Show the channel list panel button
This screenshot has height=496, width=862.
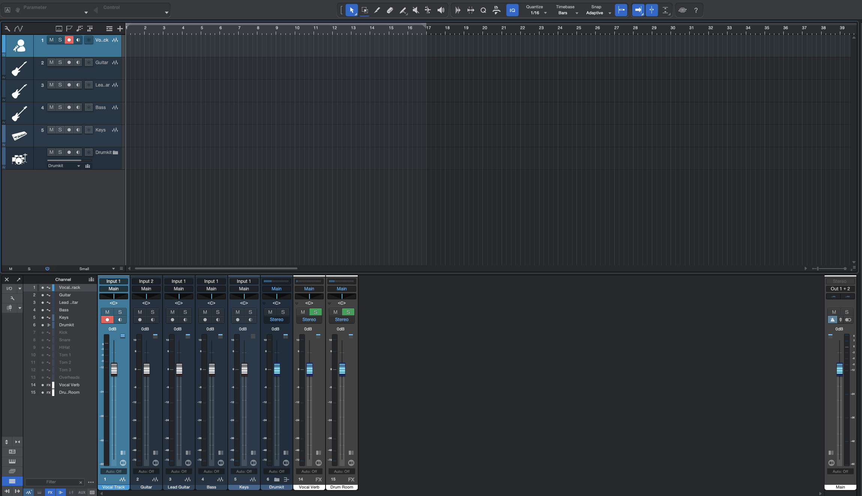pyautogui.click(x=12, y=481)
